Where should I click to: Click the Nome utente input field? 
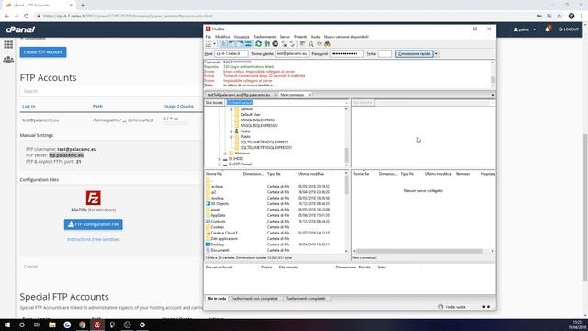coord(292,54)
